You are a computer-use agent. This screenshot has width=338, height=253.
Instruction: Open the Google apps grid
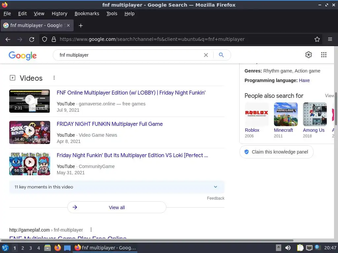point(324,55)
